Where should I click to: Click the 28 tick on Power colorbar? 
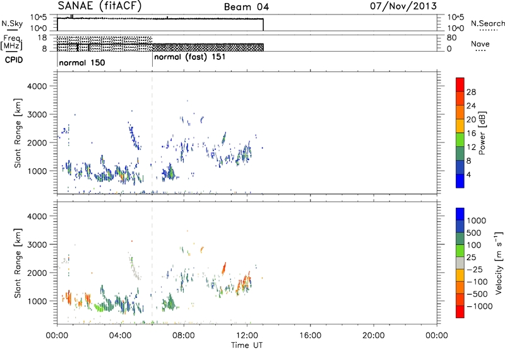(x=471, y=92)
